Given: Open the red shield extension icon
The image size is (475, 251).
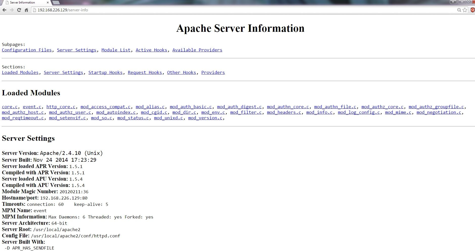Looking at the screenshot, I should 472,10.
